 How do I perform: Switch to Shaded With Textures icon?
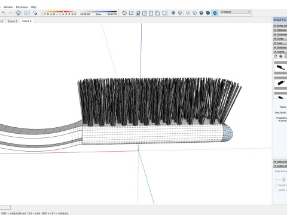click(208, 13)
